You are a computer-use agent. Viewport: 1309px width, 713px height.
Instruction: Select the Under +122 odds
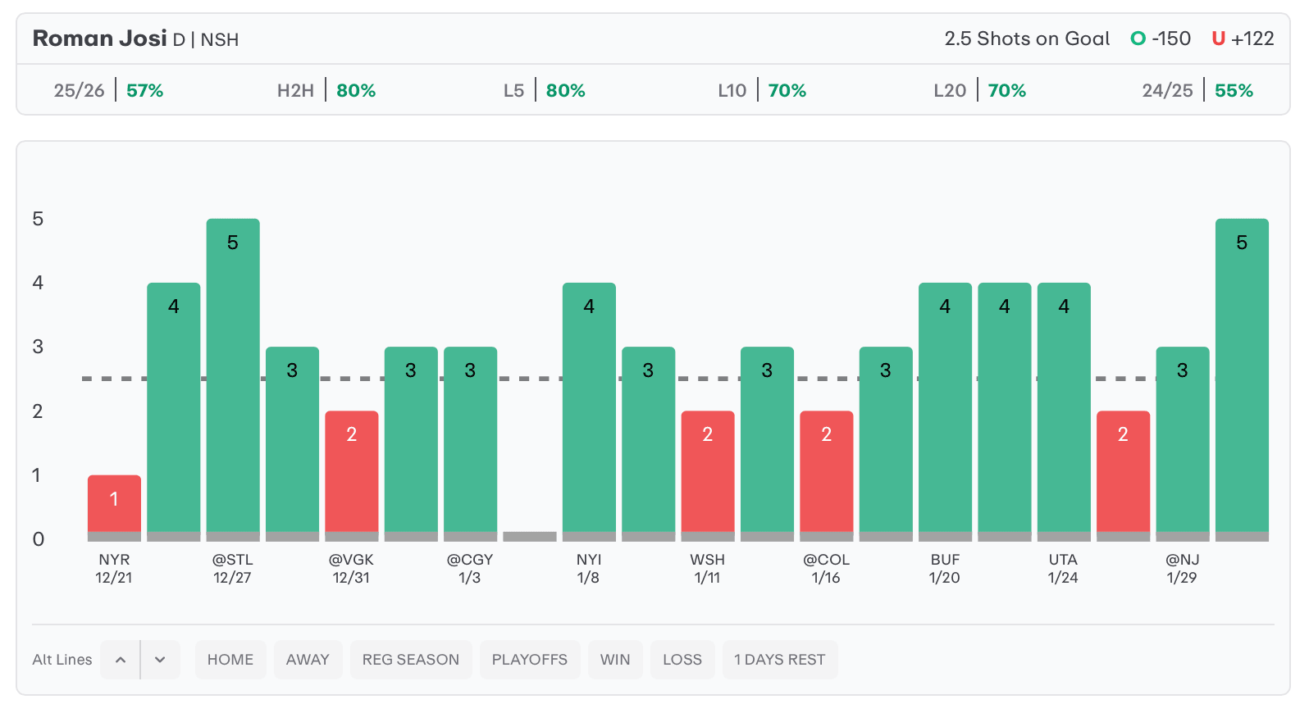1243,39
